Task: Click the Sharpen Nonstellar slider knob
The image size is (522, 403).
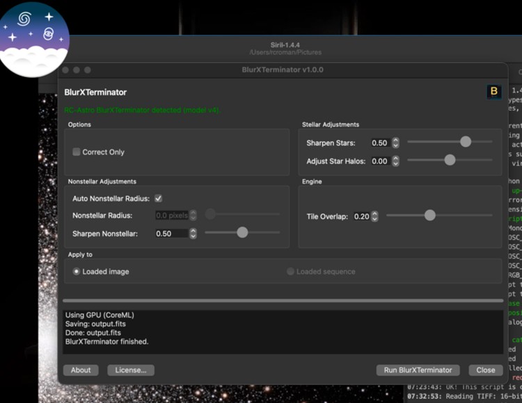Action: point(242,232)
